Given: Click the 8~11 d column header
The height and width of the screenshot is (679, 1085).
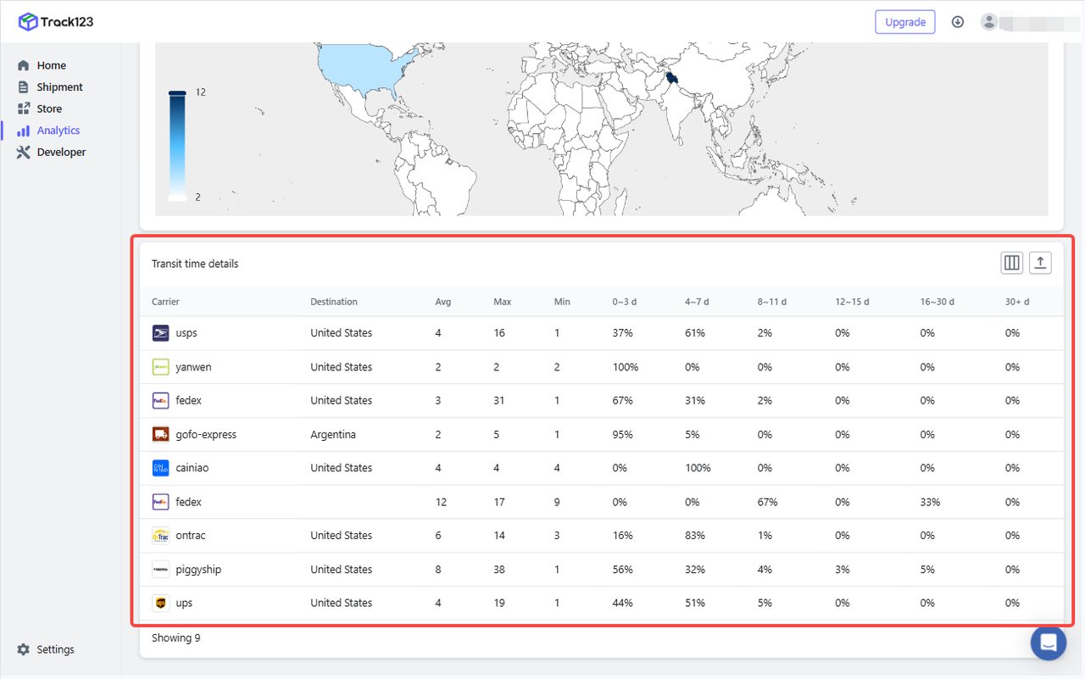Looking at the screenshot, I should pos(772,302).
